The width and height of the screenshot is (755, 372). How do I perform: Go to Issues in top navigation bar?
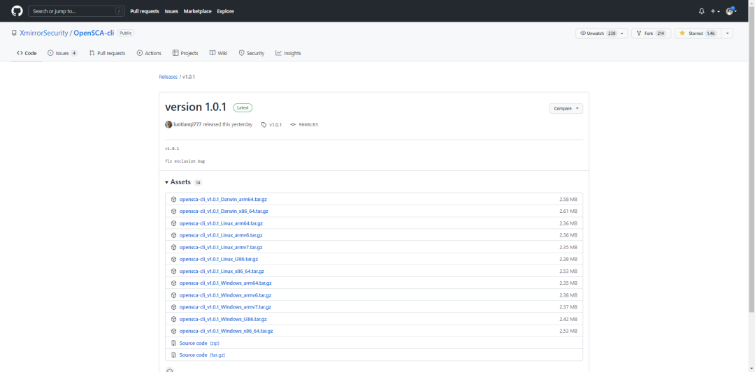click(171, 11)
